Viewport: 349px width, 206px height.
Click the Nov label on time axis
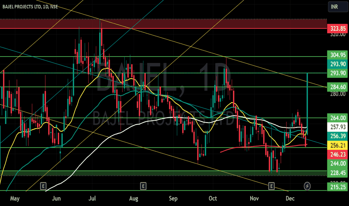(x=254, y=199)
